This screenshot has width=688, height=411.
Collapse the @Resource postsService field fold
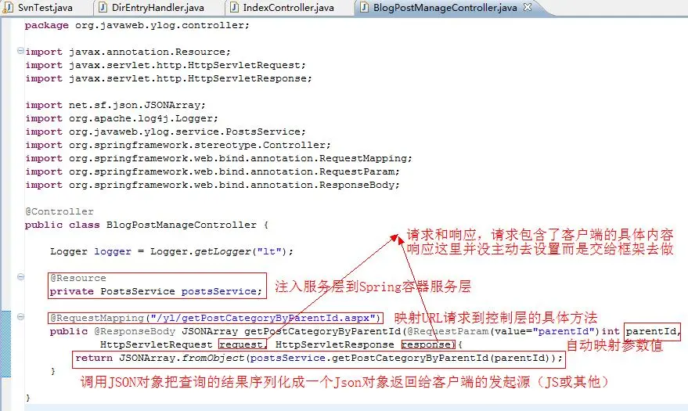tap(20, 277)
